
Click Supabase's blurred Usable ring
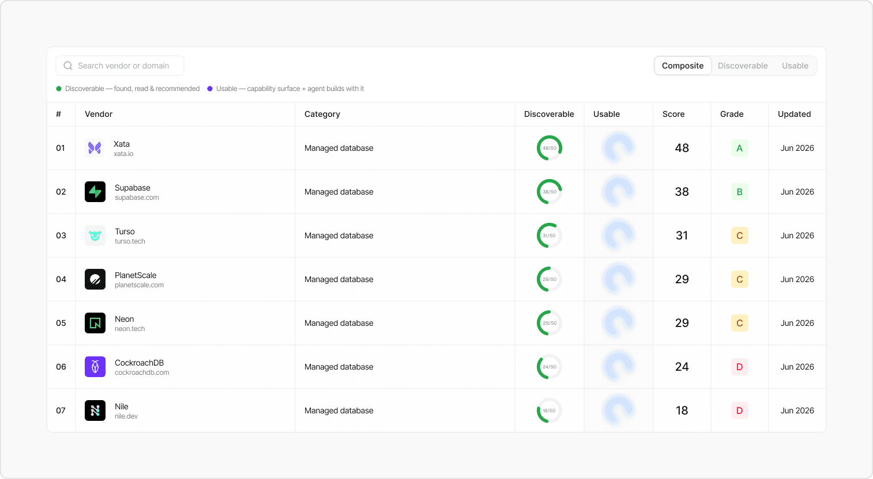(619, 192)
